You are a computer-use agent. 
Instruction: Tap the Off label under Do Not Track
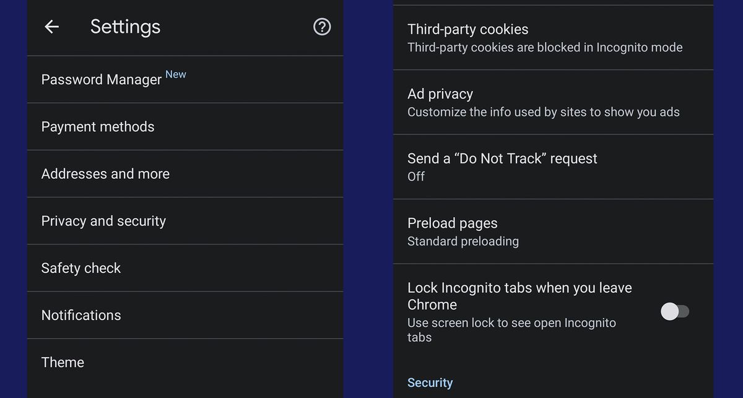pos(415,177)
